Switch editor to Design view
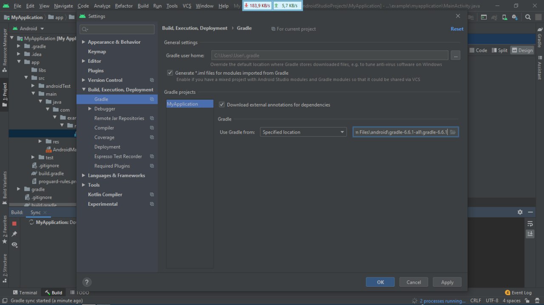 pyautogui.click(x=522, y=50)
